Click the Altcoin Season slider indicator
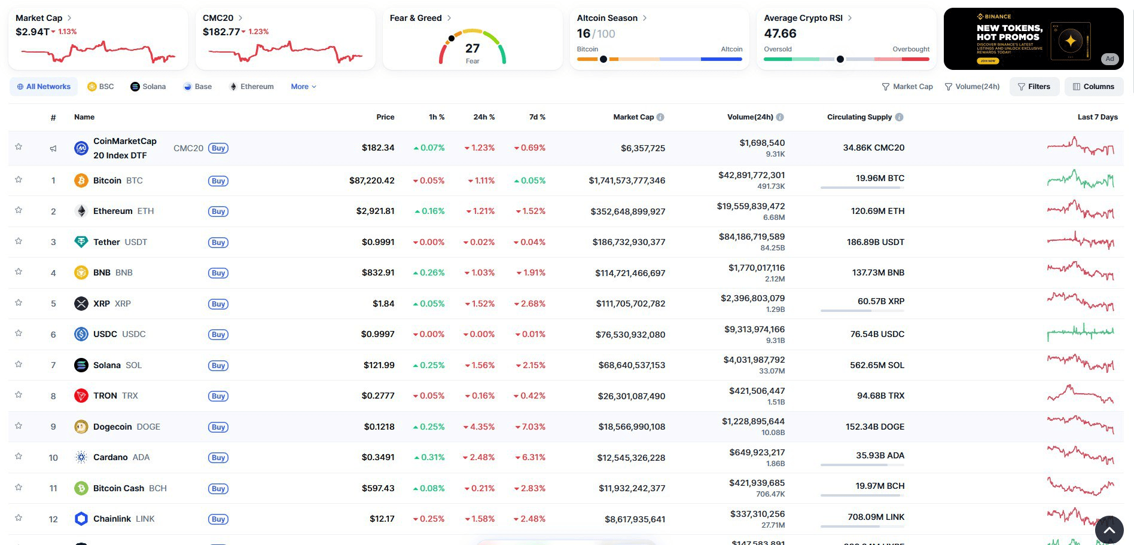Viewport: 1134px width, 545px height. click(x=603, y=59)
